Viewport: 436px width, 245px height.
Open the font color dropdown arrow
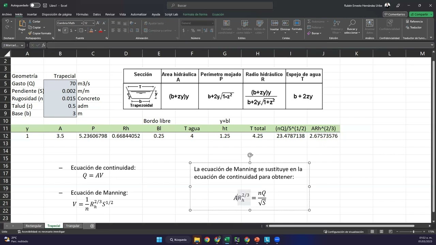point(105,31)
